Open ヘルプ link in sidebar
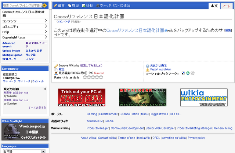235x153 pixels. [x=30, y=59]
